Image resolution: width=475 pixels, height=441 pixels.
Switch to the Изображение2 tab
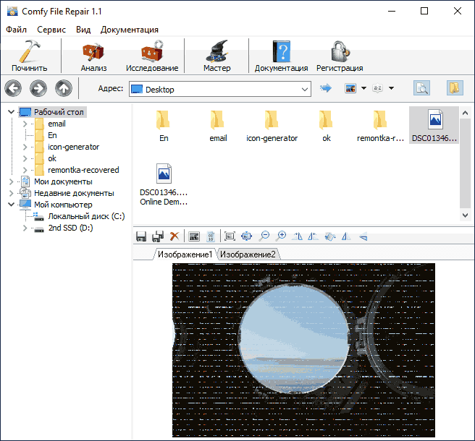248,254
